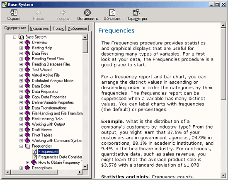The height and width of the screenshot is (180, 228).
Task: Expand the File Handling and File Transformations node
Action: point(21,114)
